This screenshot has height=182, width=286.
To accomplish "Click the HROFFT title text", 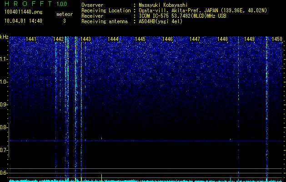I will click(29, 4).
